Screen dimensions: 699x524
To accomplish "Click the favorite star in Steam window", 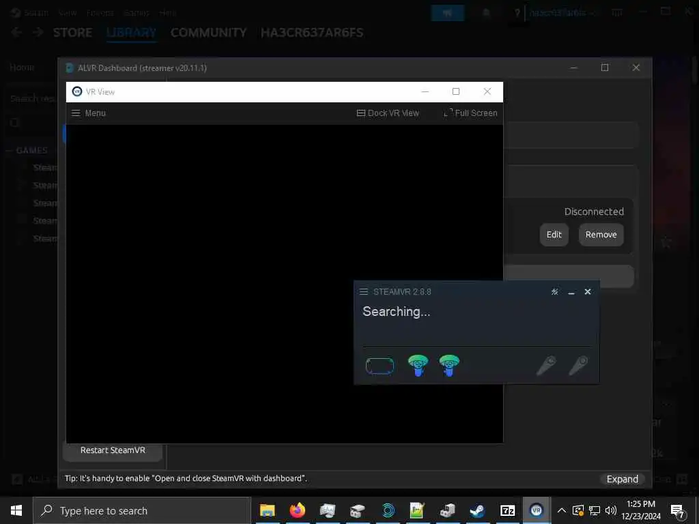I will coord(666,242).
